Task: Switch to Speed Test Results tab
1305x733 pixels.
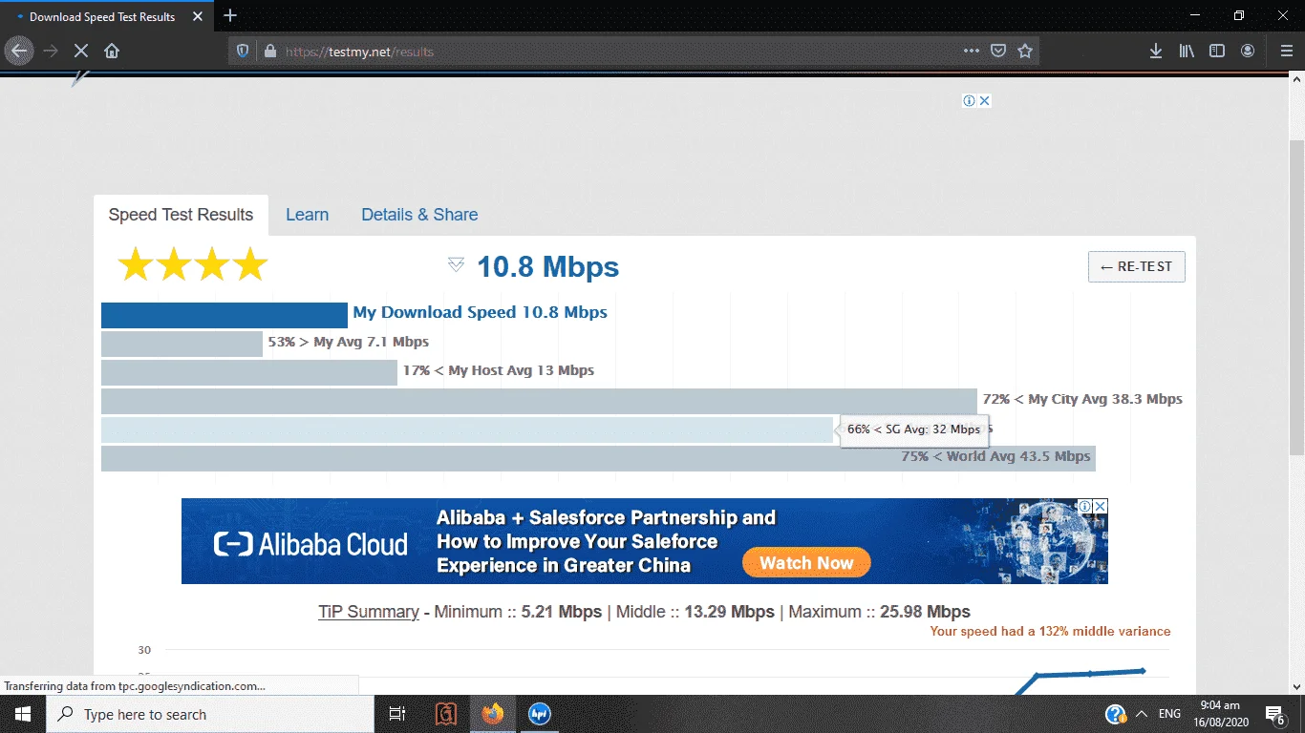Action: coord(181,215)
